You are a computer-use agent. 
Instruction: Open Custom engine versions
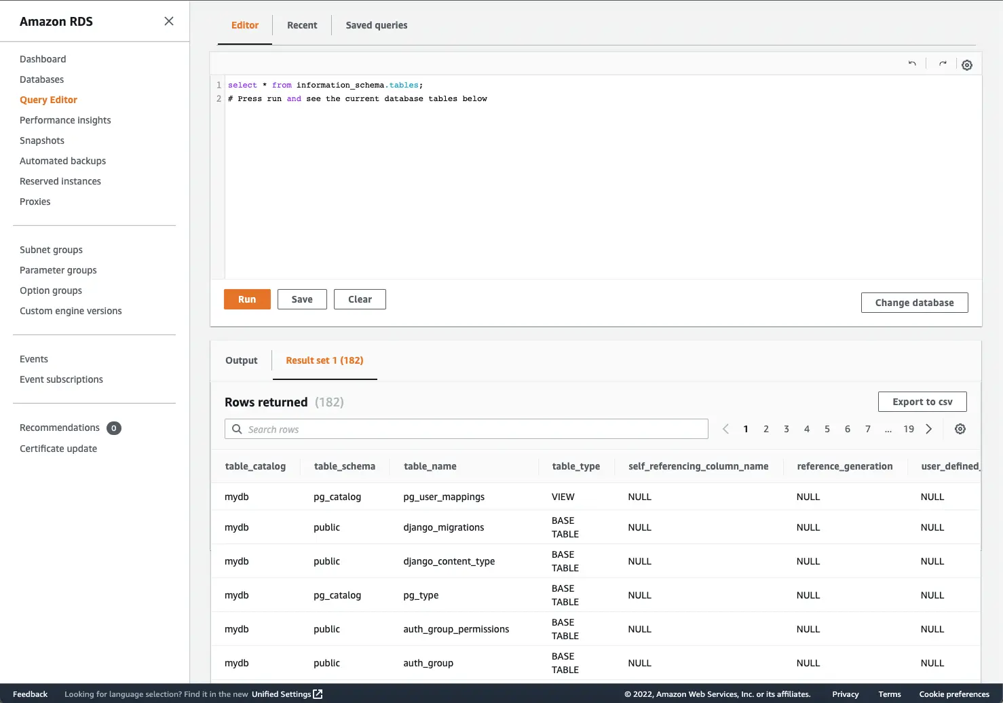point(71,311)
